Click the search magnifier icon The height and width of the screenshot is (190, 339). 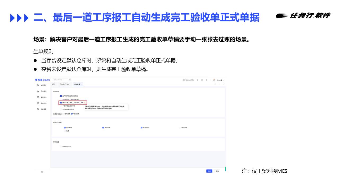click(x=70, y=80)
